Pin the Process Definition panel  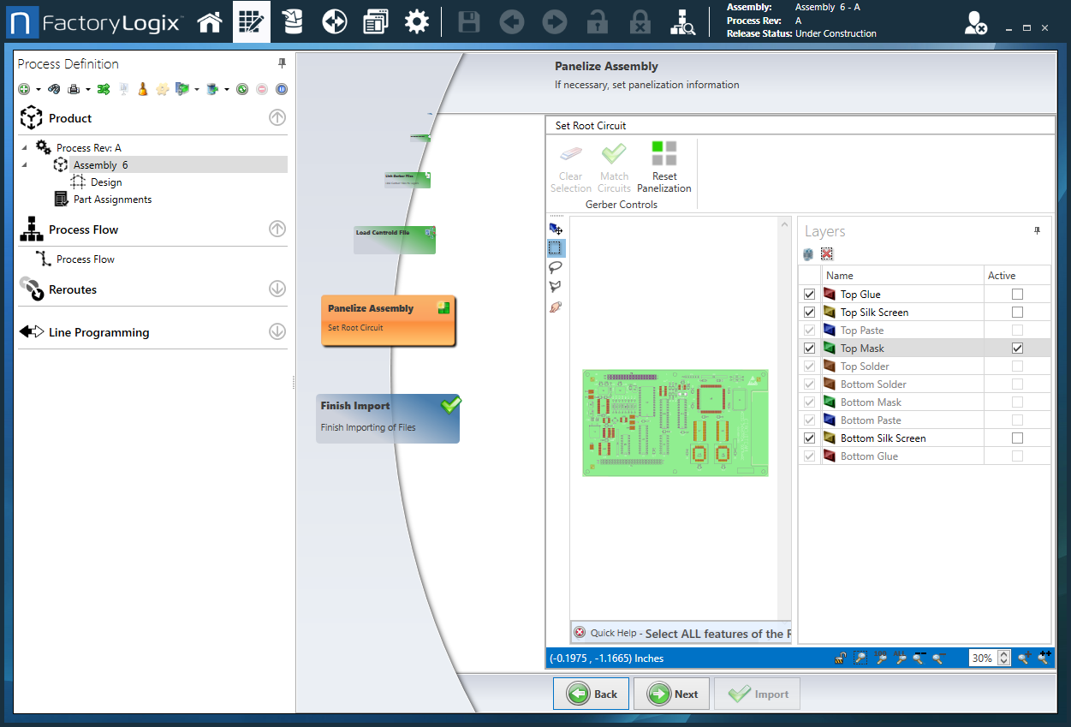click(283, 63)
